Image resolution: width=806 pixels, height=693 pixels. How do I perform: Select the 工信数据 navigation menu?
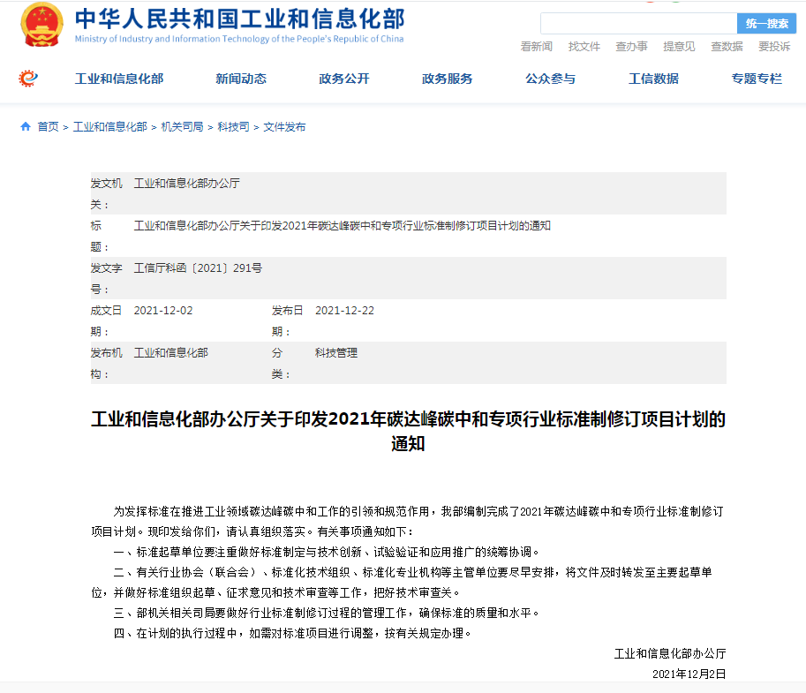[x=653, y=79]
